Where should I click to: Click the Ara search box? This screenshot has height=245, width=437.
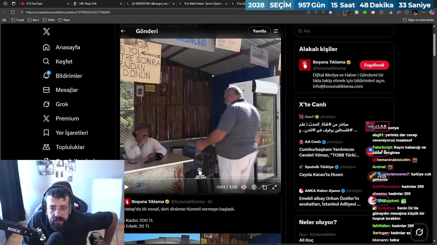(x=344, y=31)
